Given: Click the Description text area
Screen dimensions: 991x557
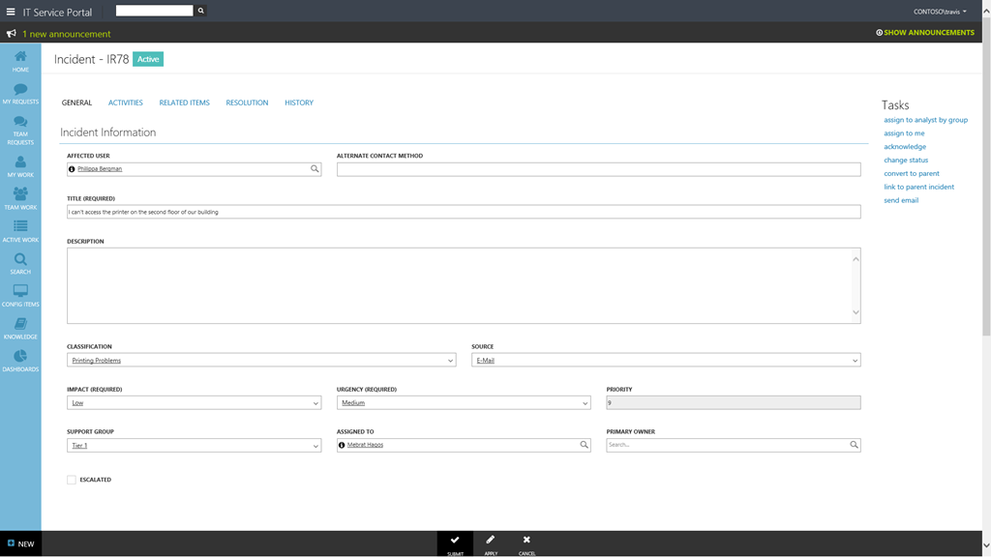Looking at the screenshot, I should click(x=464, y=285).
